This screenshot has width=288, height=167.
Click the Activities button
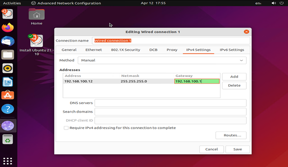point(12,3)
